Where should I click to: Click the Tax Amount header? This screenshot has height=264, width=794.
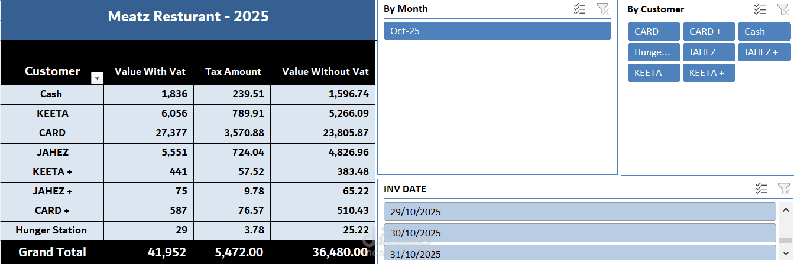(x=233, y=71)
